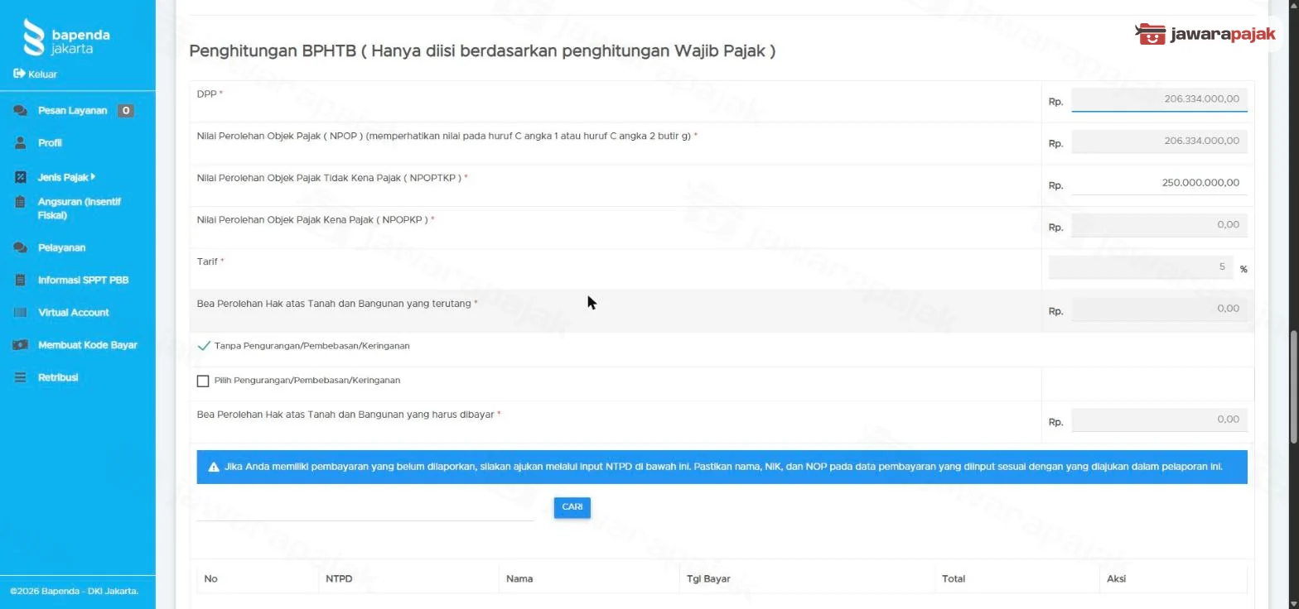Screen dimensions: 1299x609
Task: Click the Tgl Bayar column header
Action: [708, 578]
